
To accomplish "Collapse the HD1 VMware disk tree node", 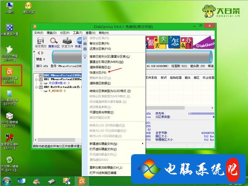I will coord(36,79).
